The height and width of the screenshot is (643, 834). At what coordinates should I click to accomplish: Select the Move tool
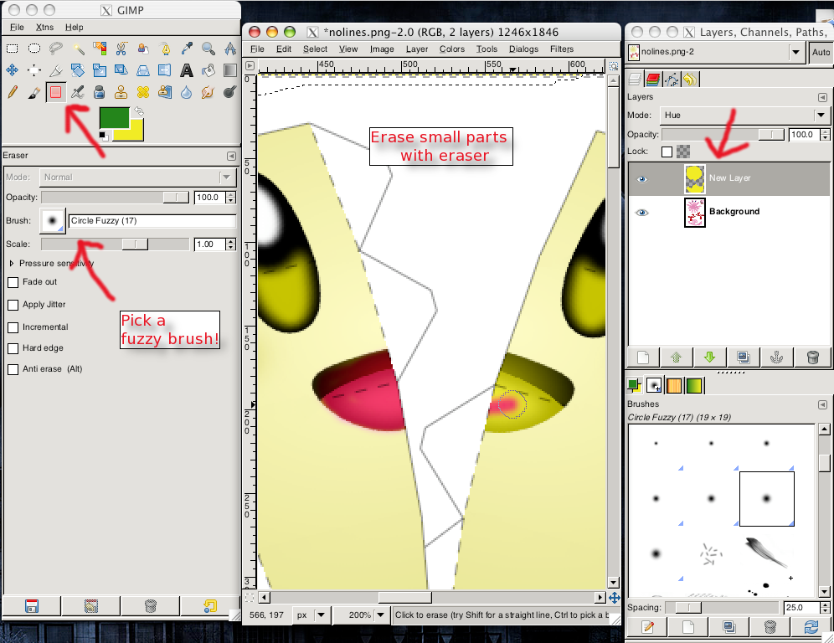13,70
